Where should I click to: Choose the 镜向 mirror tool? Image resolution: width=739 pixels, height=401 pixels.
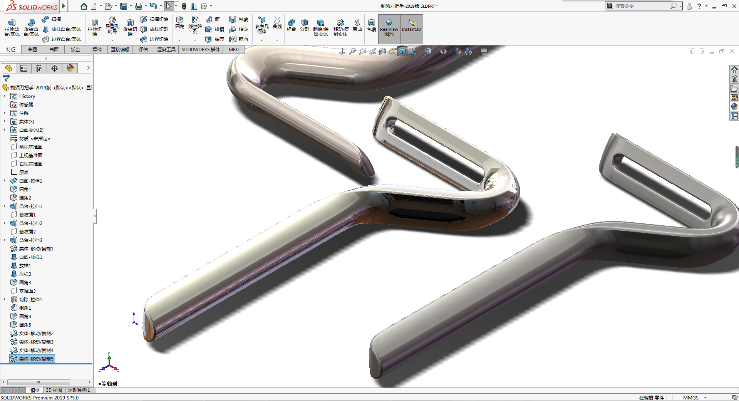pos(239,39)
